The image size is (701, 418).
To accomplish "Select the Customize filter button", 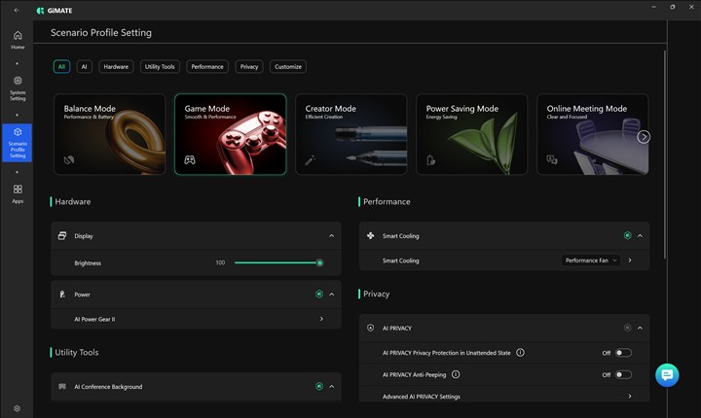I will tap(287, 67).
